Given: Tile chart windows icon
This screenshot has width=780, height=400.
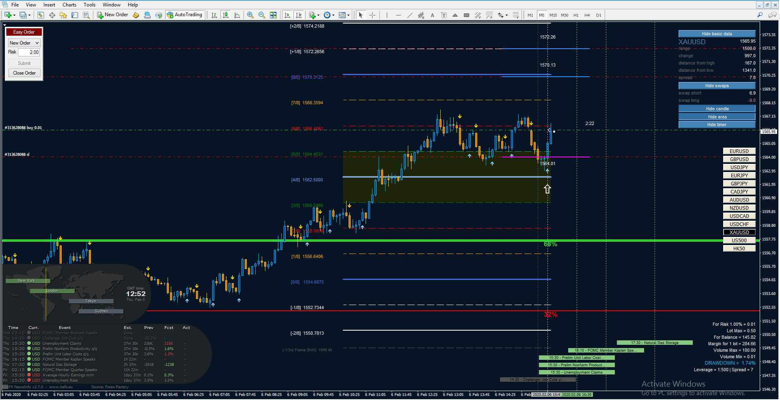Looking at the screenshot, I should pyautogui.click(x=273, y=15).
